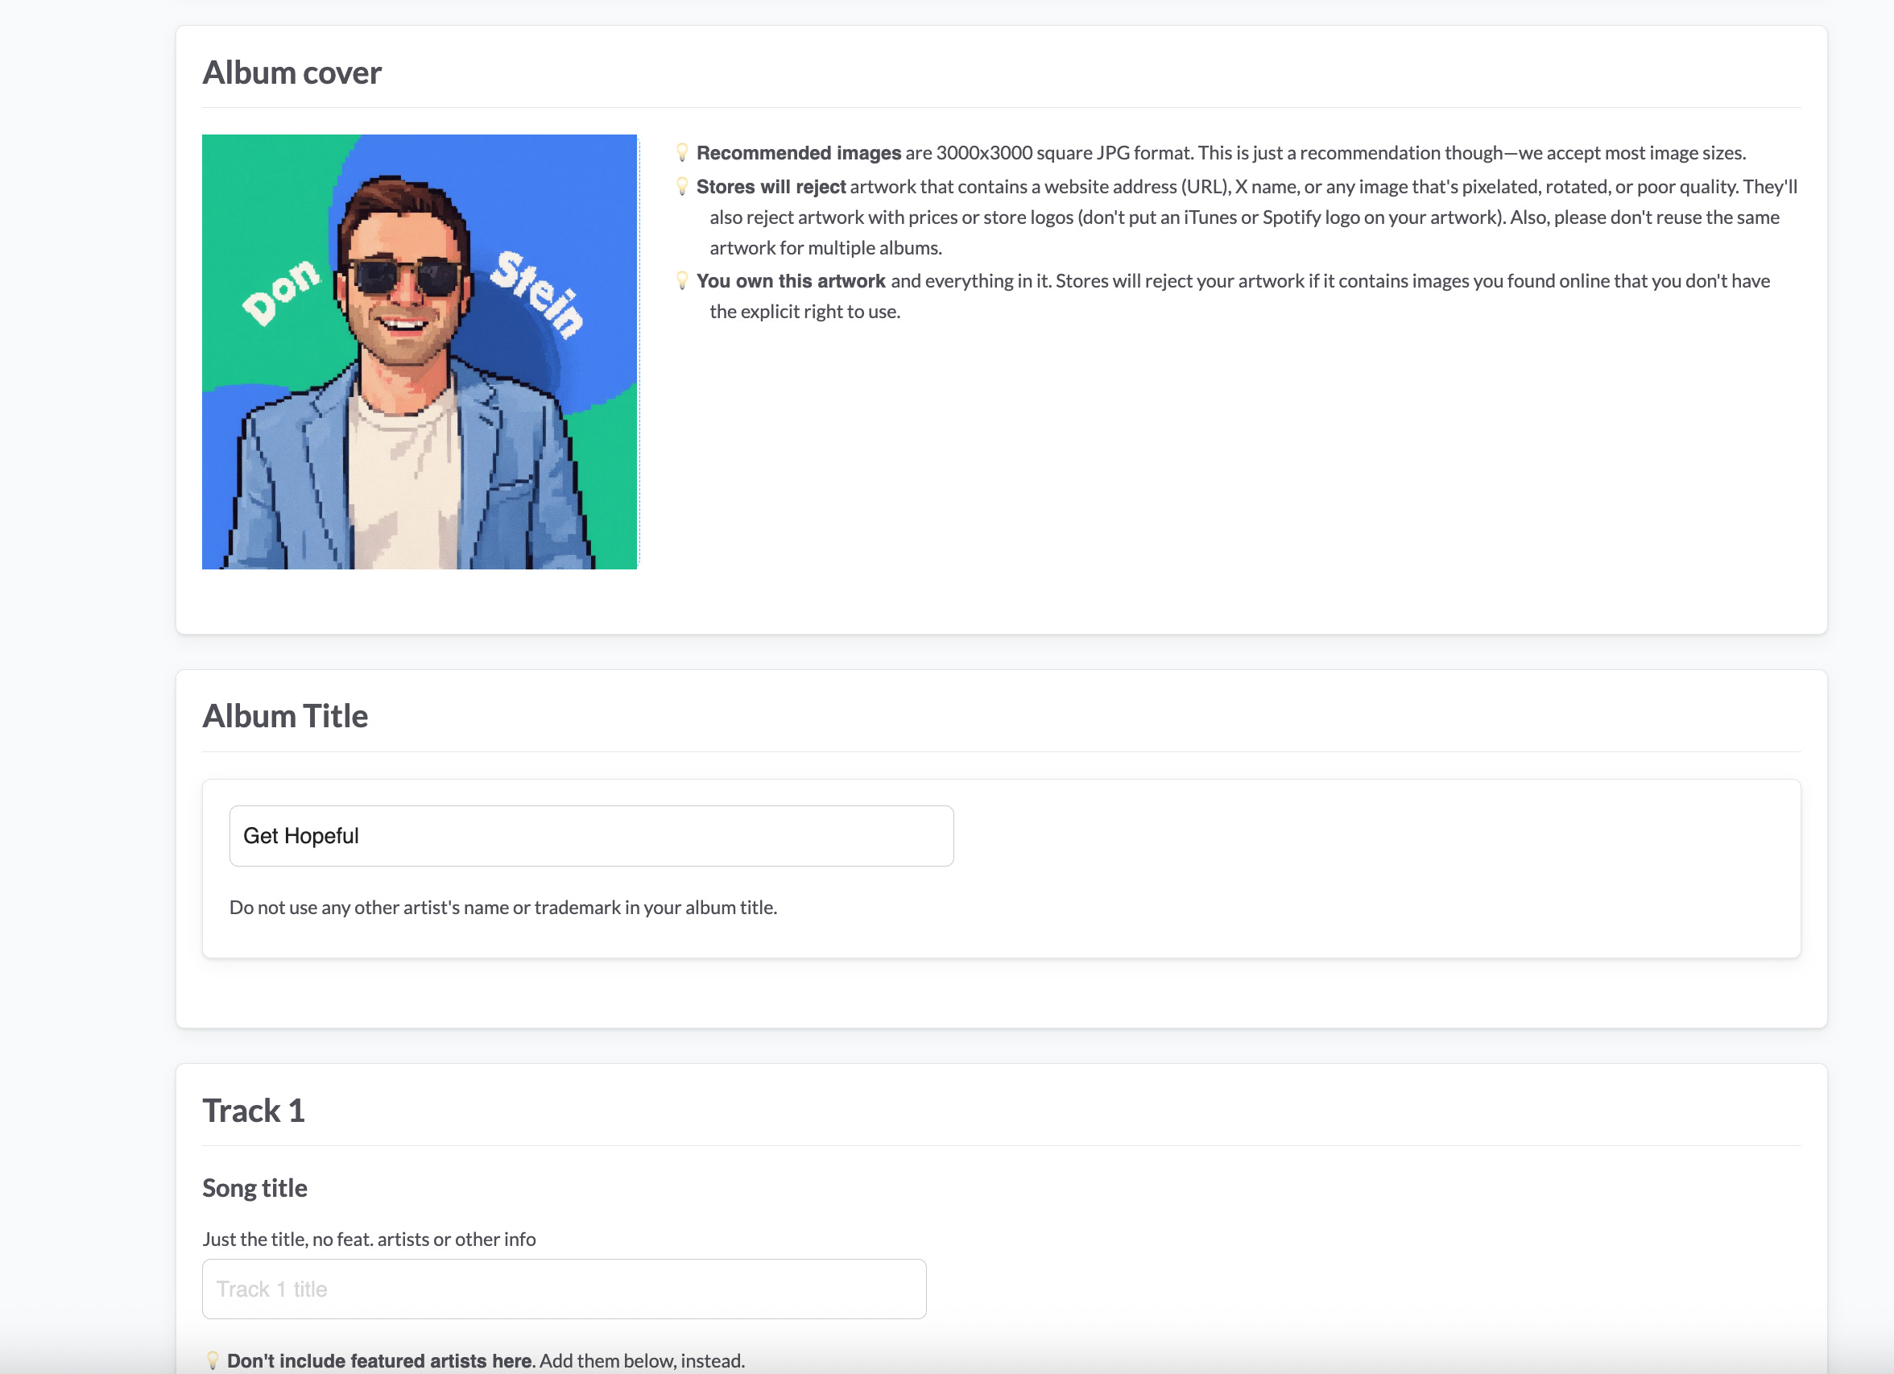Image resolution: width=1894 pixels, height=1374 pixels.
Task: Click the sunglasses on the cover portrait
Action: click(x=407, y=277)
